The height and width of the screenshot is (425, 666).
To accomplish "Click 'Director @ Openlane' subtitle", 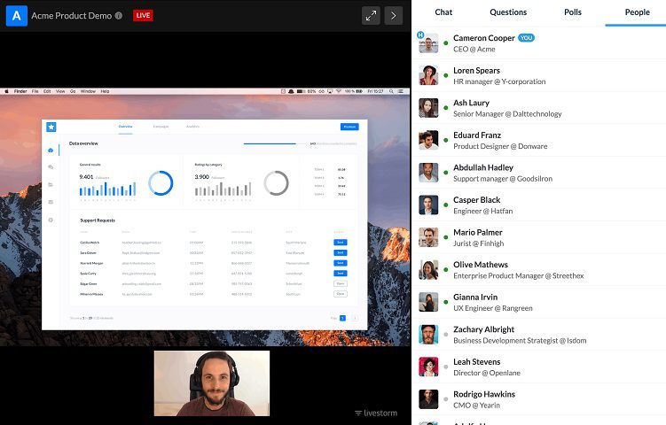I will (487, 373).
